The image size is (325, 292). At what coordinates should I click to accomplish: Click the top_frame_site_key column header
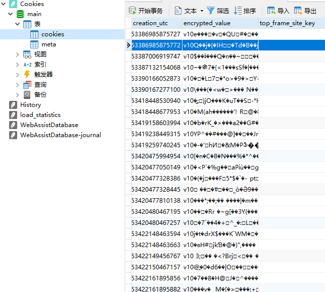pos(292,23)
